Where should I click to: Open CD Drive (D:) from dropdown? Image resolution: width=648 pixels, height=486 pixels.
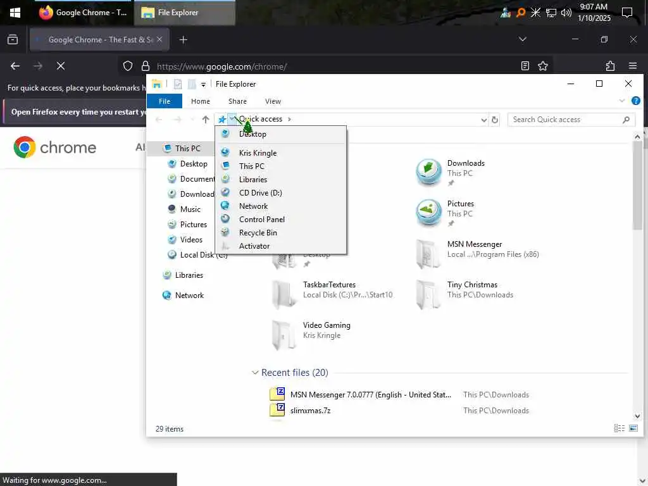tap(280, 192)
